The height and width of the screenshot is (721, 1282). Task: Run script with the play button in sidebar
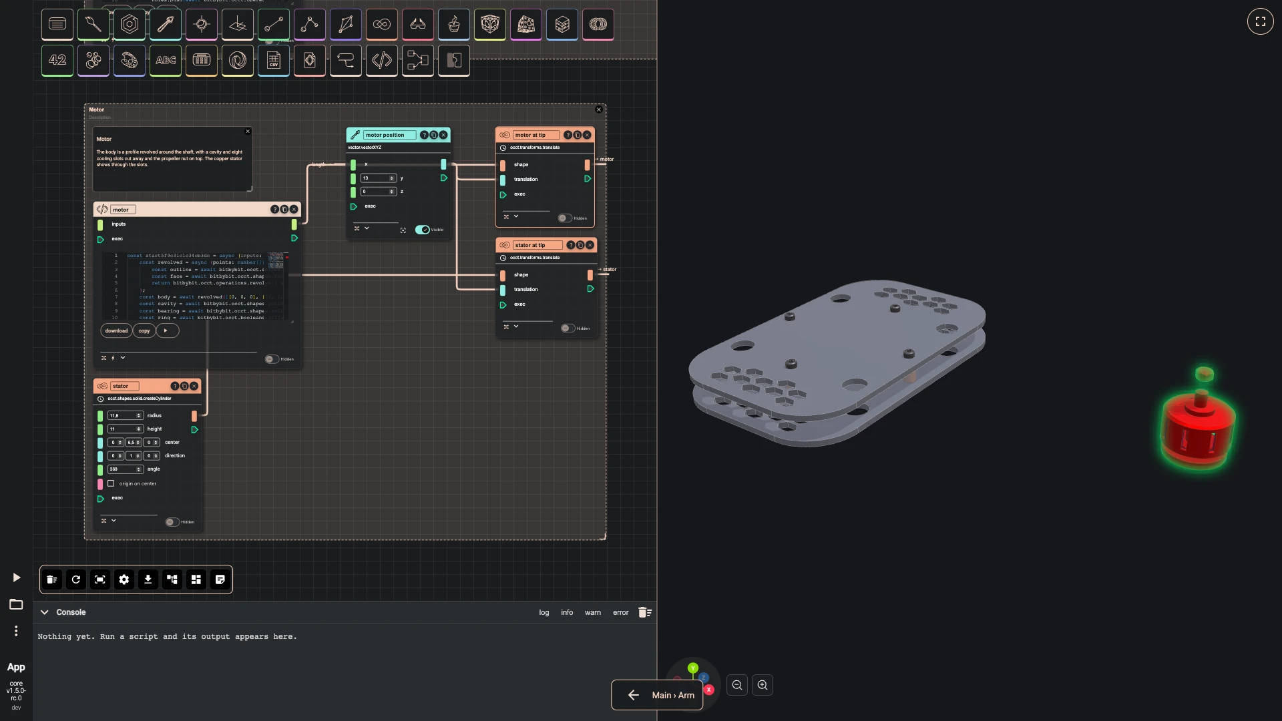pos(17,577)
